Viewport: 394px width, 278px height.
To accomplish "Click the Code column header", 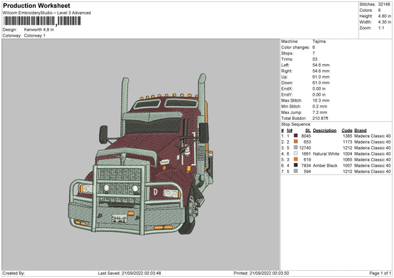I will [347, 130].
